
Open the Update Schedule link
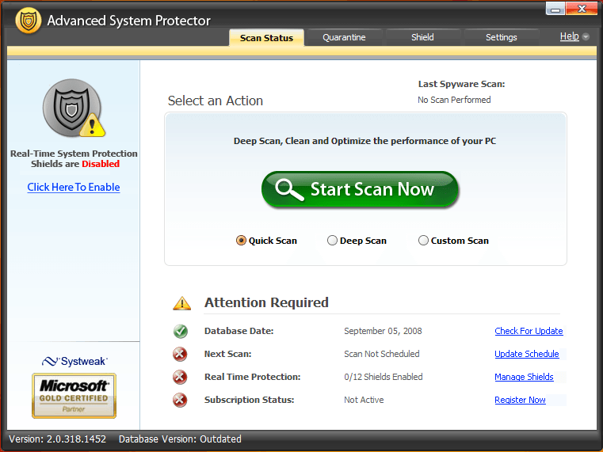[x=527, y=354]
